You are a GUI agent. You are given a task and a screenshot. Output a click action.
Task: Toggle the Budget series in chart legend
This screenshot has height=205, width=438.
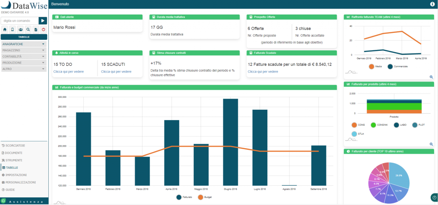204,197
